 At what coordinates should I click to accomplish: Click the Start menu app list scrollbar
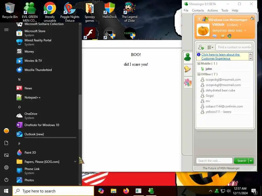click(80, 112)
